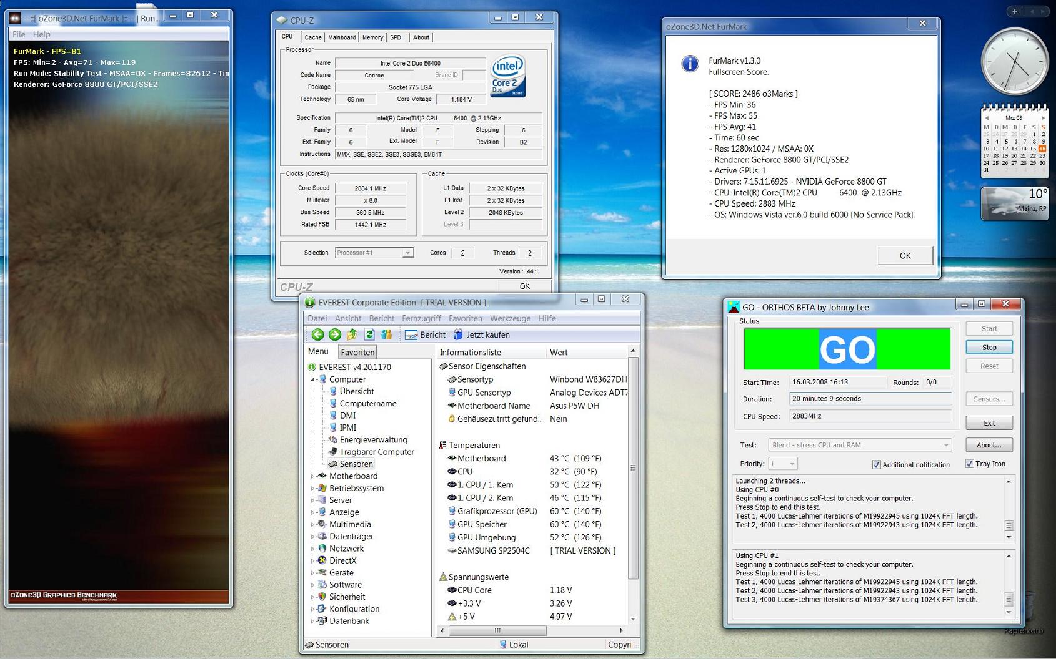
Task: Click the users icon in EVEREST toolbar
Action: coord(386,334)
